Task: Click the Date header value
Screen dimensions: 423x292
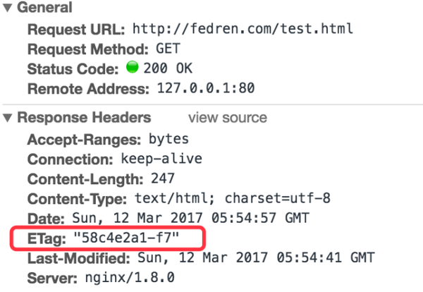Action: [x=191, y=218]
